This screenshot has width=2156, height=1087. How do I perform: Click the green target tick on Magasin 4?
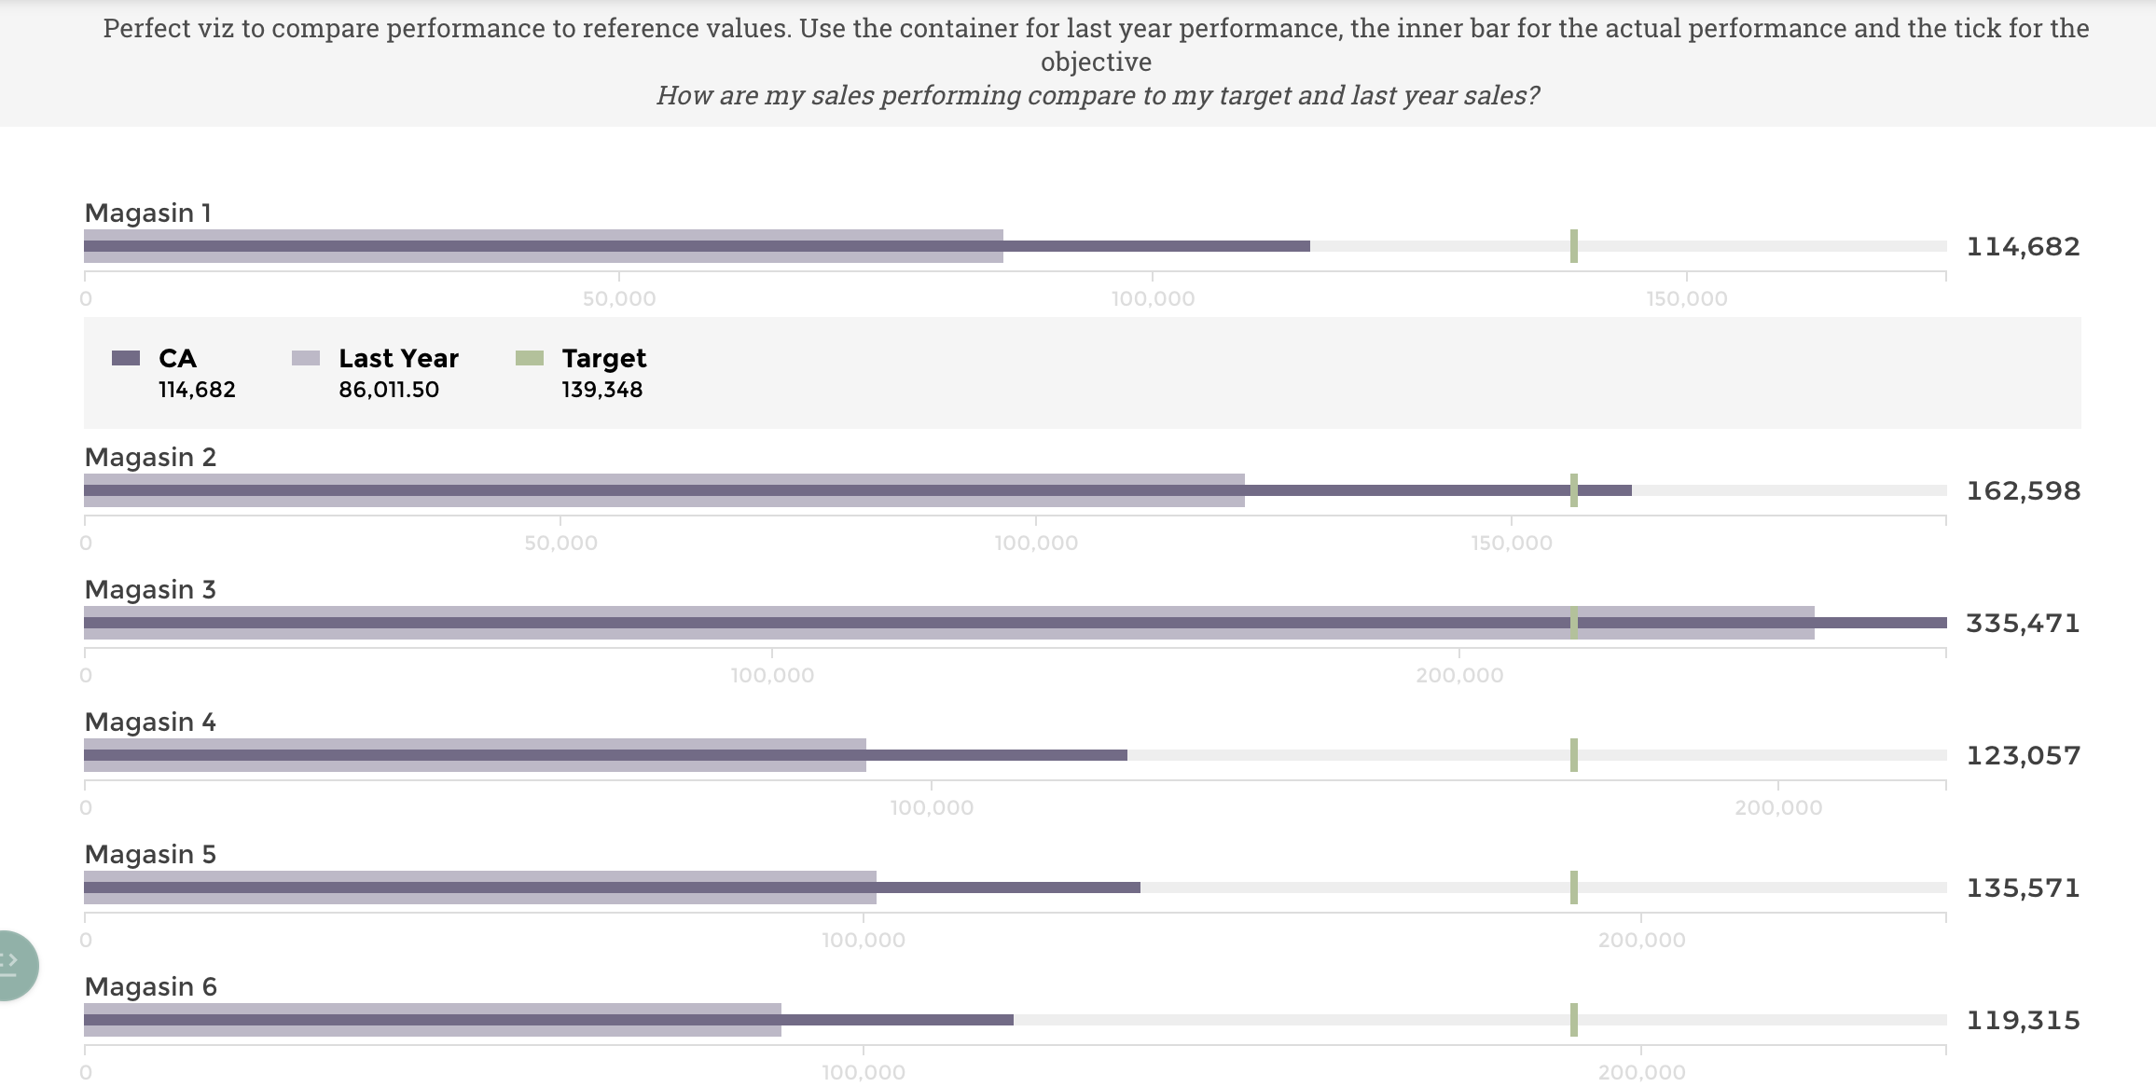(1574, 755)
